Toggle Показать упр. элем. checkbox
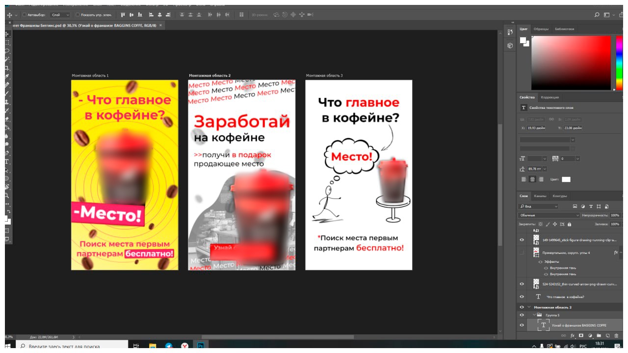The width and height of the screenshot is (628, 353). (x=78, y=15)
